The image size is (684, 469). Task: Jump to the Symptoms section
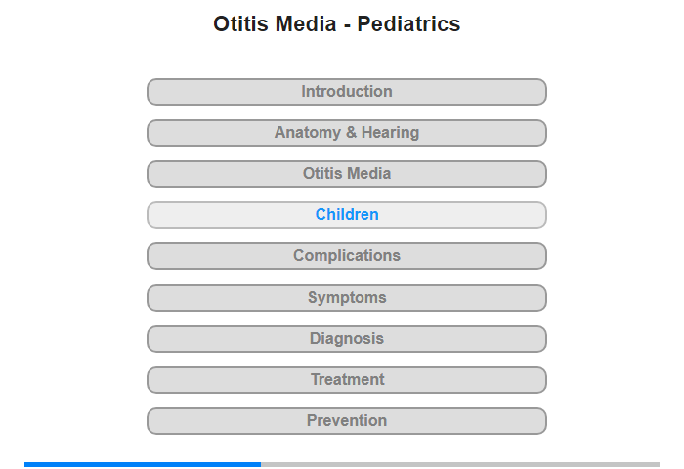(346, 298)
